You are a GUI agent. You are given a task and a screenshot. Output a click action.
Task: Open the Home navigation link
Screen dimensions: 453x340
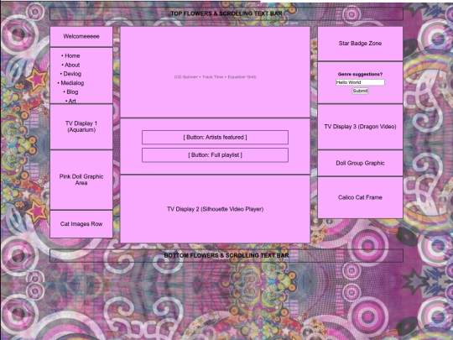72,55
